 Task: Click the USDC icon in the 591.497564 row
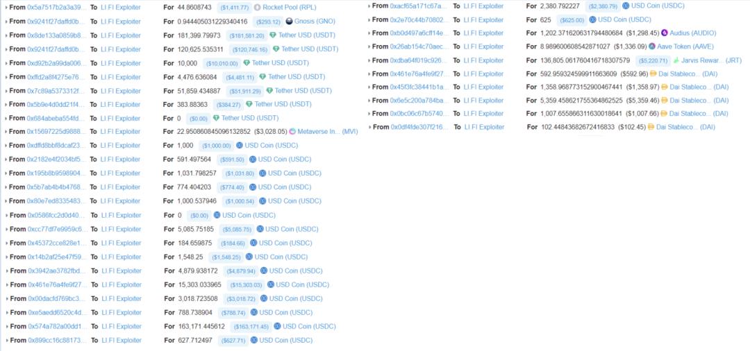(253, 160)
